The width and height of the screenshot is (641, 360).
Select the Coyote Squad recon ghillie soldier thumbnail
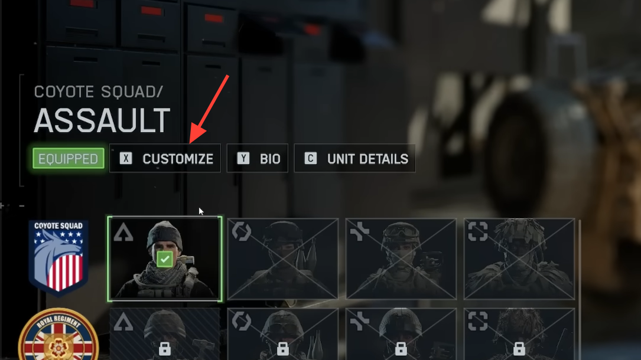tap(519, 258)
